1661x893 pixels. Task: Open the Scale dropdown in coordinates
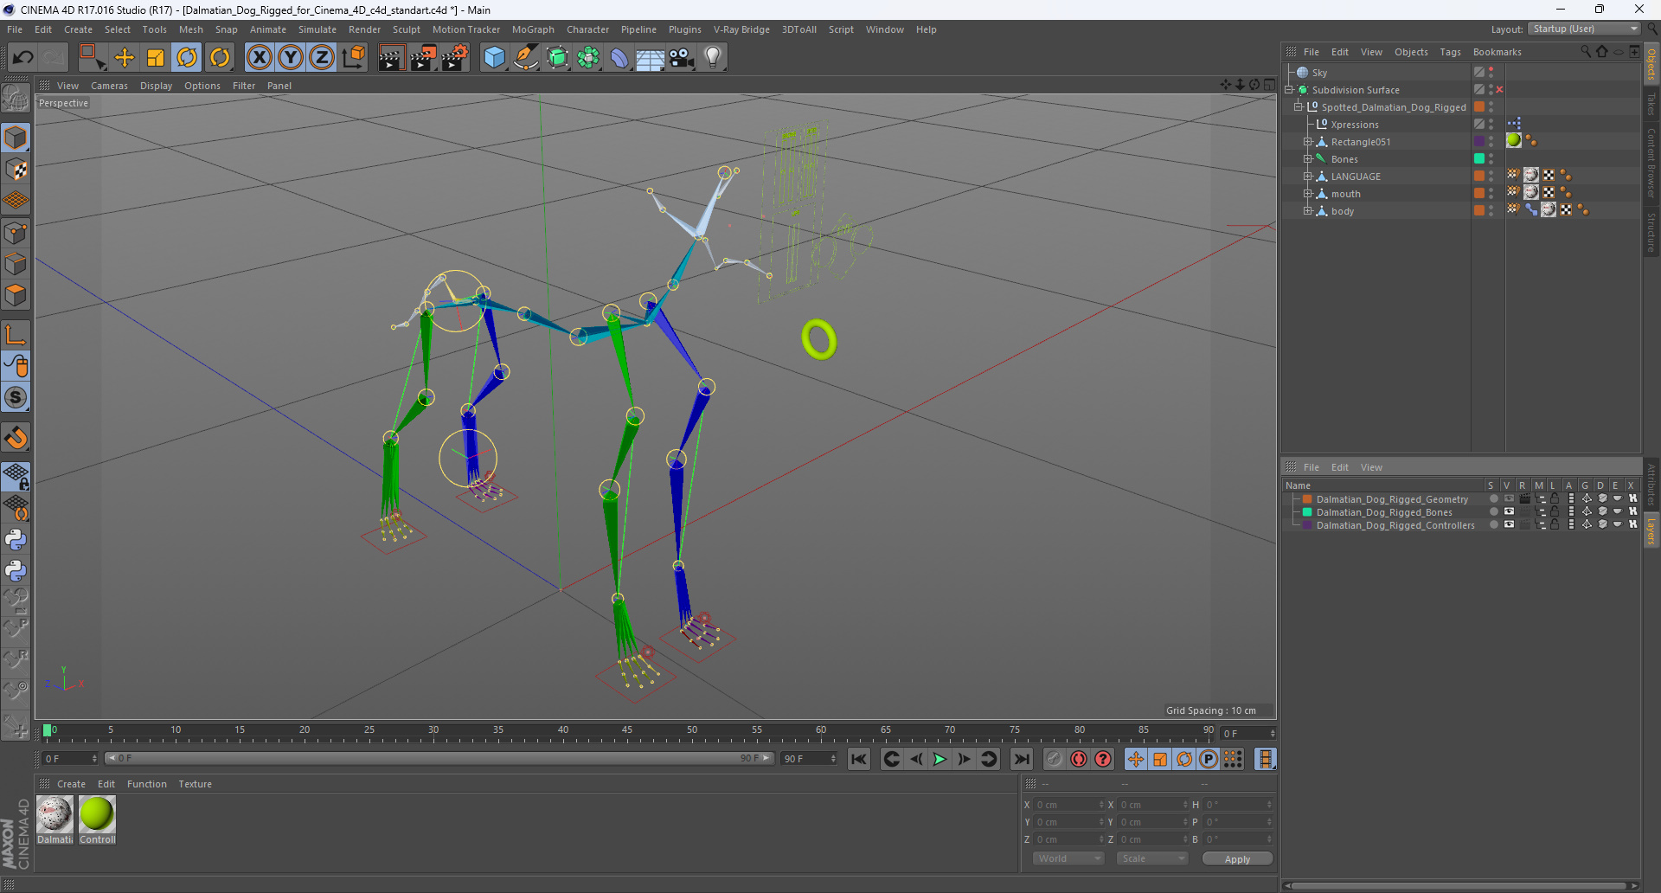(x=1151, y=858)
